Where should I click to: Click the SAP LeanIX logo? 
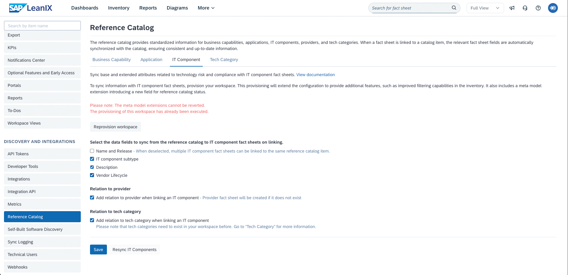31,8
